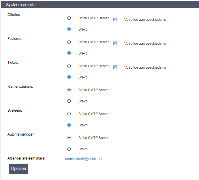199x180 pixels.
Task: Select Scibu SMTP Server for Facturen
Action: click(x=69, y=42)
